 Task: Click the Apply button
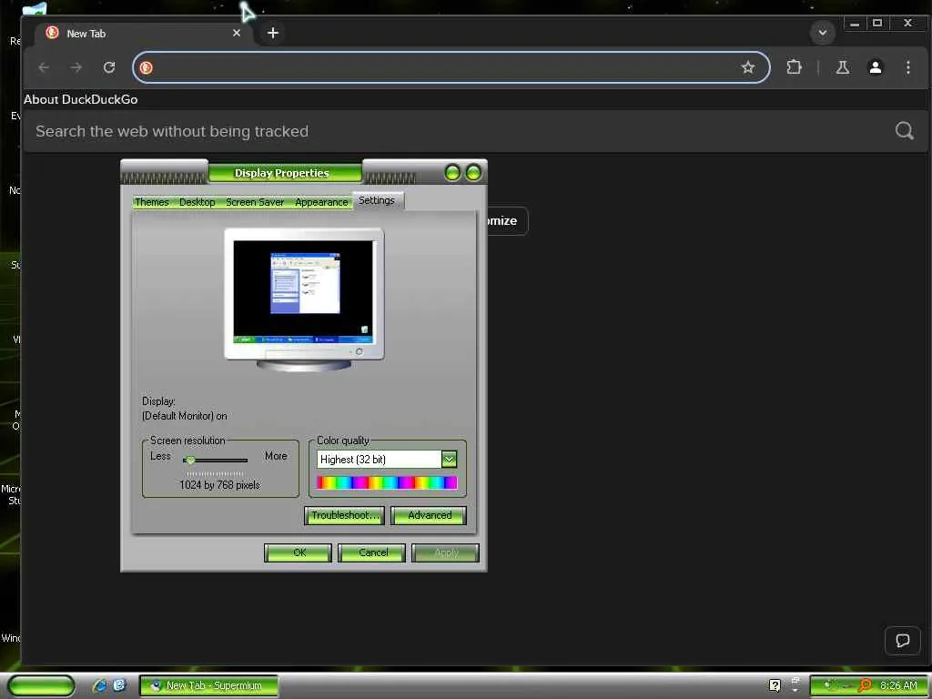(x=446, y=552)
